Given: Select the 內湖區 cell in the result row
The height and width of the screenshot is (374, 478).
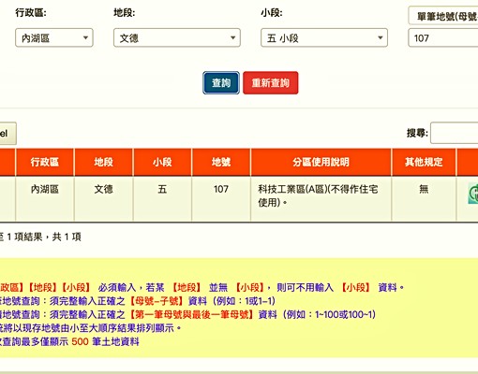Looking at the screenshot, I should pyautogui.click(x=45, y=199).
